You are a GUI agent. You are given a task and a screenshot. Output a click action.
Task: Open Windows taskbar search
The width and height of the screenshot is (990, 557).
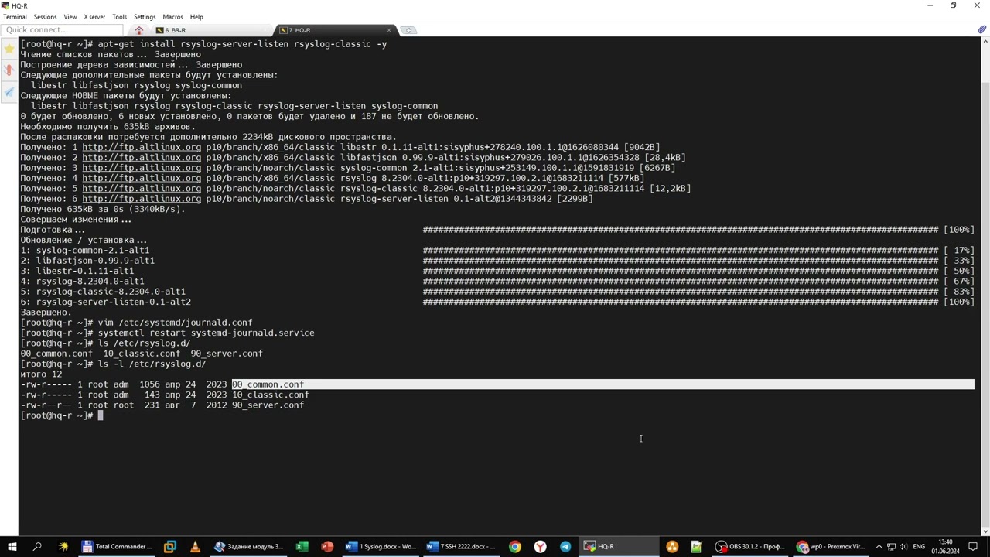click(37, 546)
